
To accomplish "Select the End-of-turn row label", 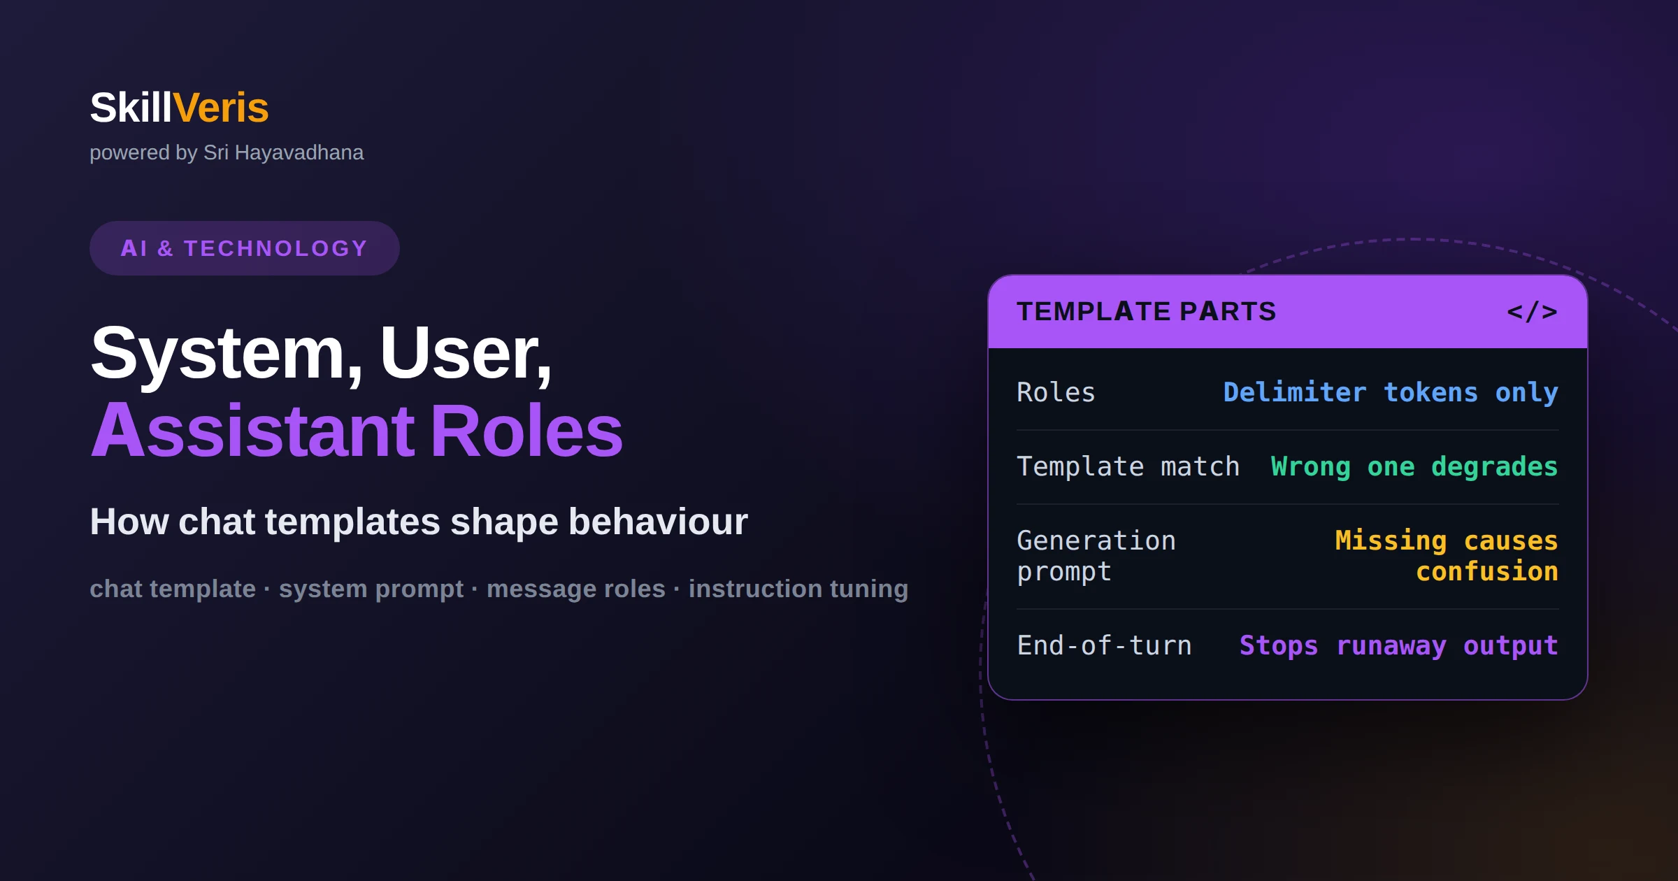I will point(1104,645).
